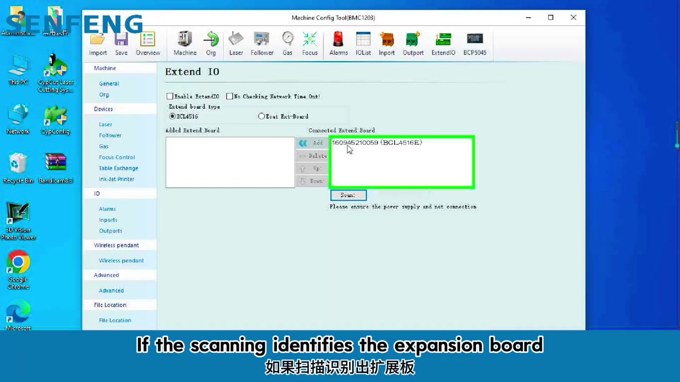
Task: Open the IOList toolbar icon
Action: click(x=363, y=44)
